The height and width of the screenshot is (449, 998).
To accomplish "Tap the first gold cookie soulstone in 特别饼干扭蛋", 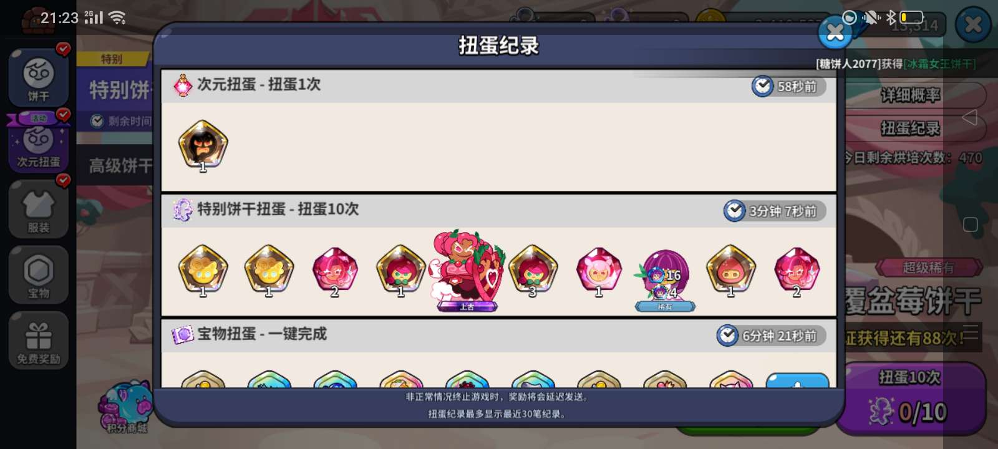I will tap(203, 271).
